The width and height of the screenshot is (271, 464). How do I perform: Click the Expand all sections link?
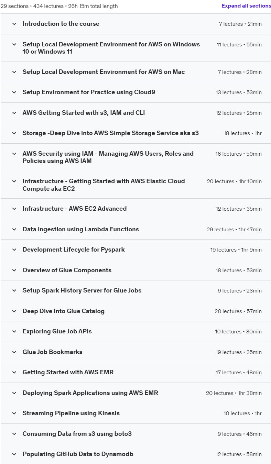pyautogui.click(x=246, y=6)
